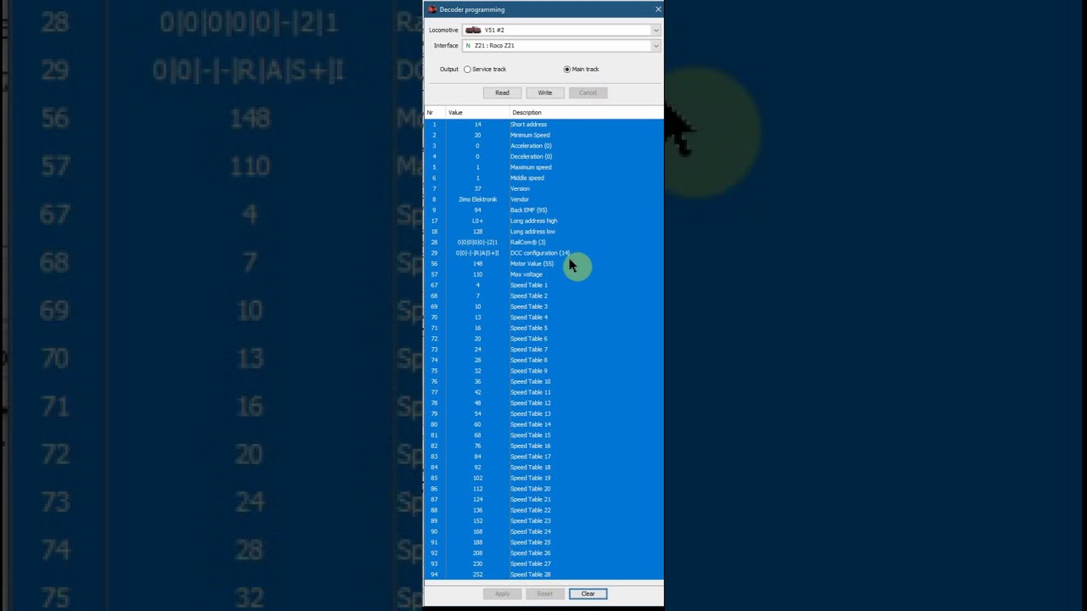Viewport: 1087px width, 611px height.
Task: Click the Zimo Elektronik vendor value
Action: point(477,199)
